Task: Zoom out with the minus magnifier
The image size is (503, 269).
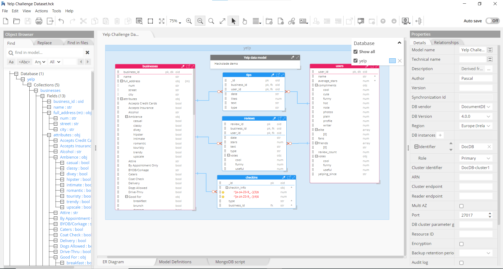Action: pos(200,21)
